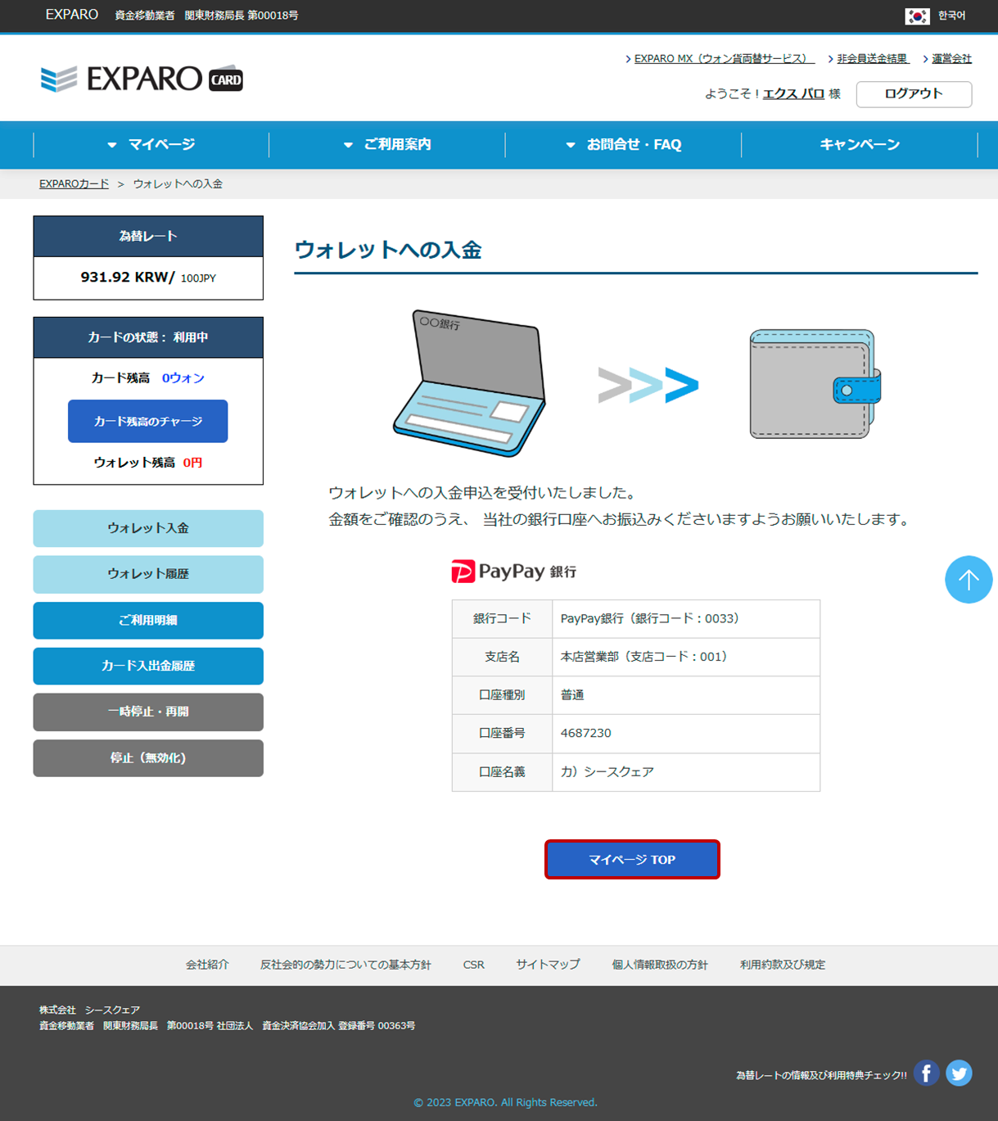998x1121 pixels.
Task: Click the bankbook illustration
Action: click(x=470, y=383)
